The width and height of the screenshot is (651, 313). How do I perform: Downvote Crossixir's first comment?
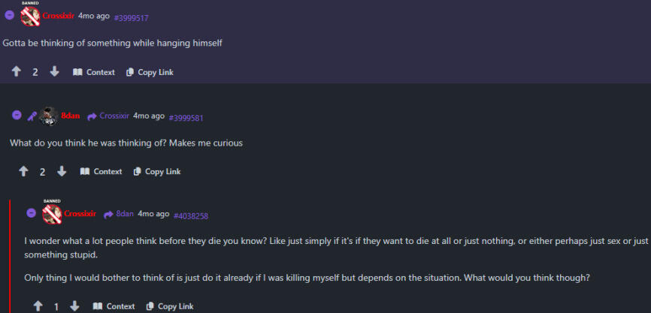(54, 72)
